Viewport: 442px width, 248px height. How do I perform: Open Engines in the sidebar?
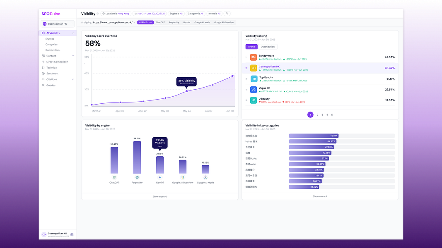click(x=50, y=39)
